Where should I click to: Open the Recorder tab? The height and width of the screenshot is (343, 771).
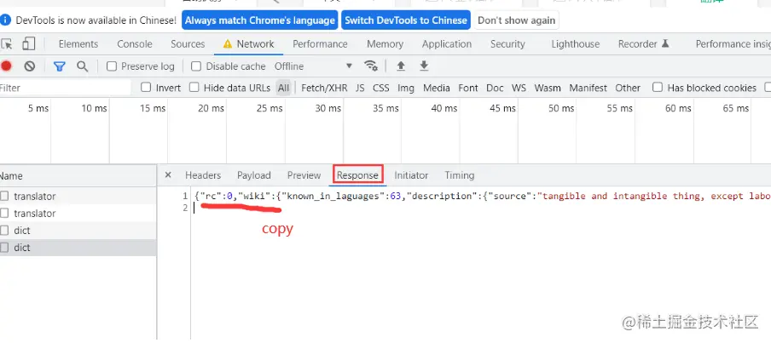pyautogui.click(x=644, y=44)
